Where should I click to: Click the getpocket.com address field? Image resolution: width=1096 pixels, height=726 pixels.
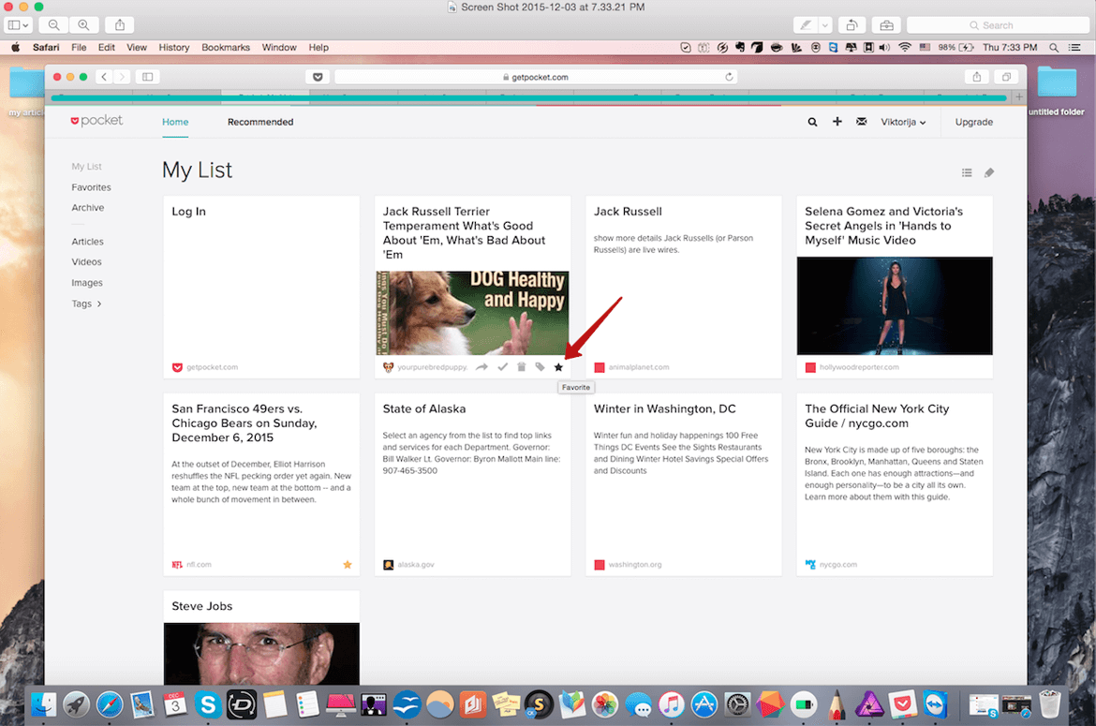(x=536, y=77)
